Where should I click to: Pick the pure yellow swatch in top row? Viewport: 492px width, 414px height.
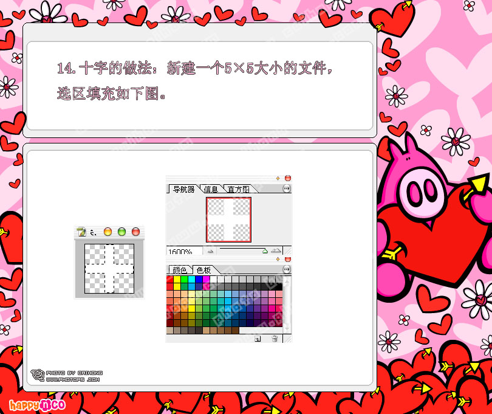click(177, 280)
